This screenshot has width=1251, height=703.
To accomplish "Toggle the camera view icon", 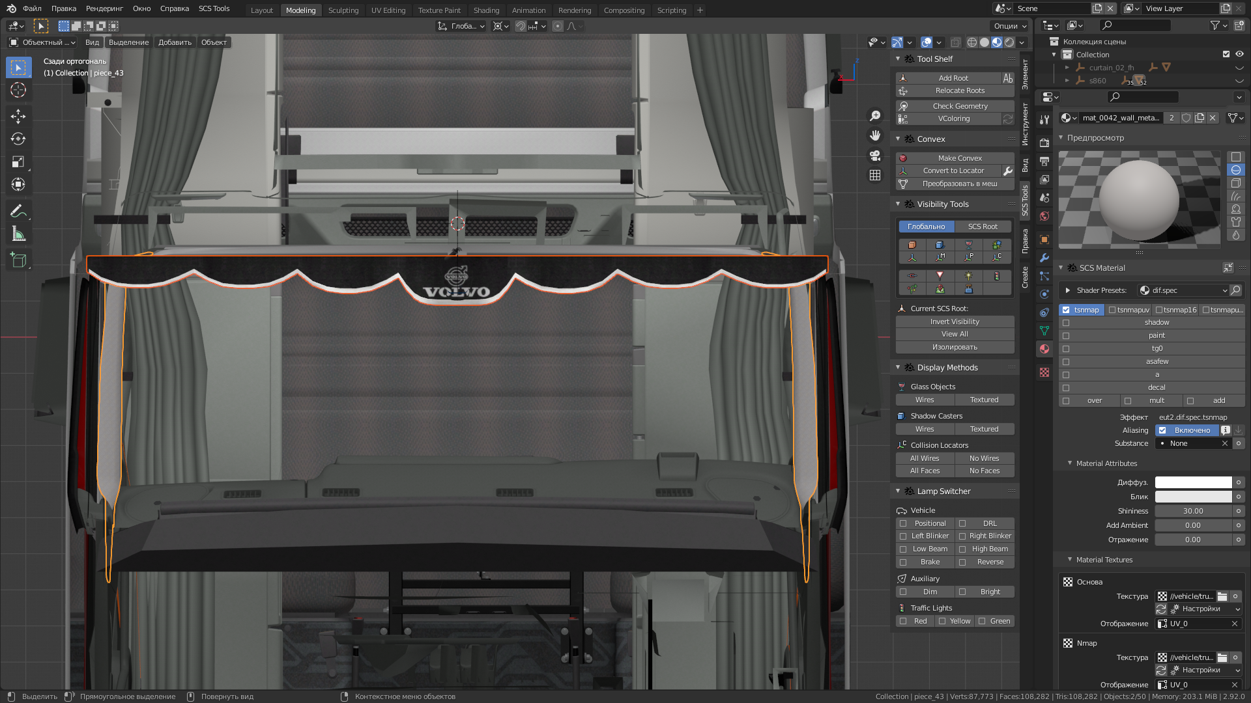I will 875,156.
